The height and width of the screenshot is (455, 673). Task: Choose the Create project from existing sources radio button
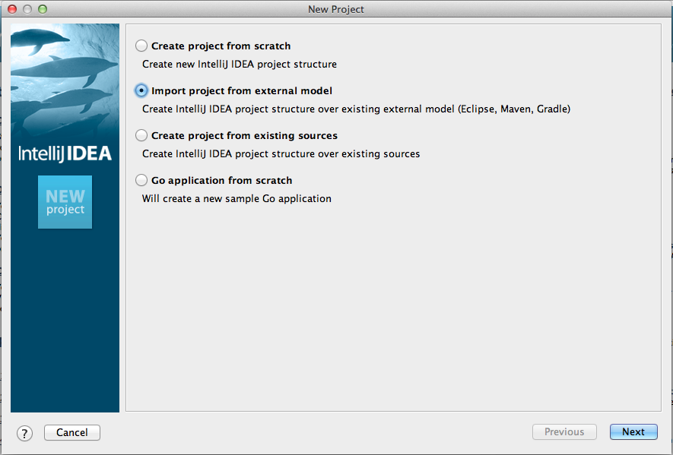coord(141,135)
